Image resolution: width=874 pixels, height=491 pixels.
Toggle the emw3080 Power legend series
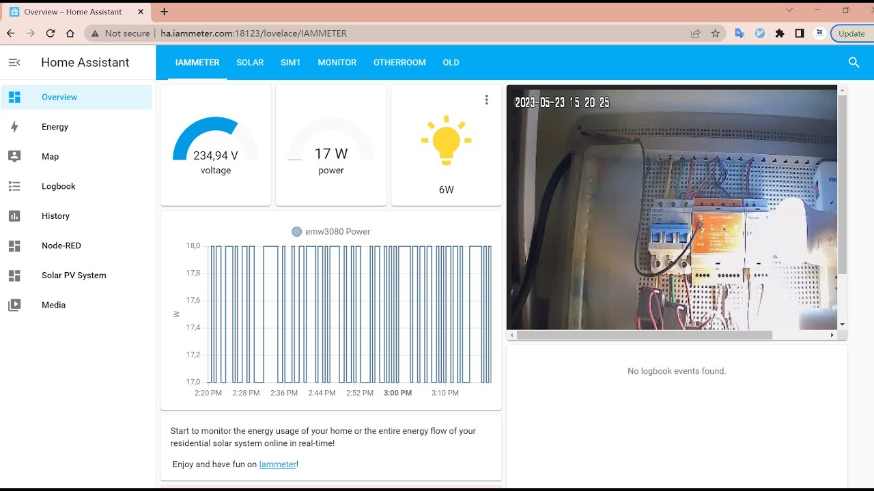pos(330,232)
